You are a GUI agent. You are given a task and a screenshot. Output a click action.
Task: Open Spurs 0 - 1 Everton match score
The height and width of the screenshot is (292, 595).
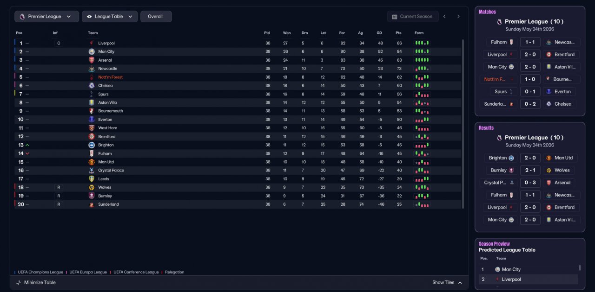pyautogui.click(x=530, y=92)
